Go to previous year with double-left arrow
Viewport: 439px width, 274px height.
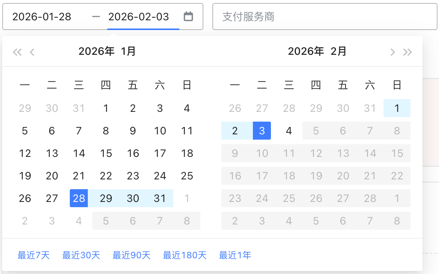tap(17, 52)
